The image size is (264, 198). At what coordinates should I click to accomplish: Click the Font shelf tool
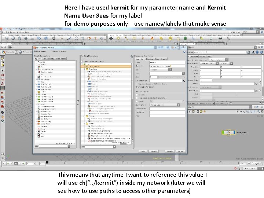pyautogui.click(x=82, y=39)
